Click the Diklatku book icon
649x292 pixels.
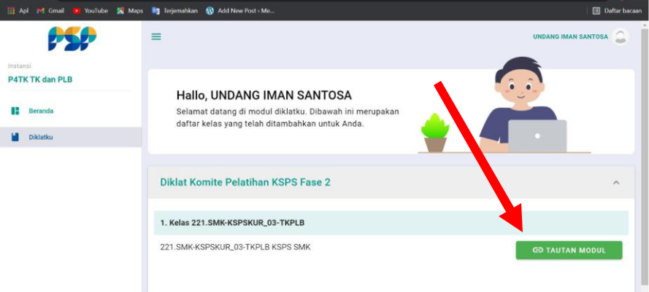tap(15, 137)
